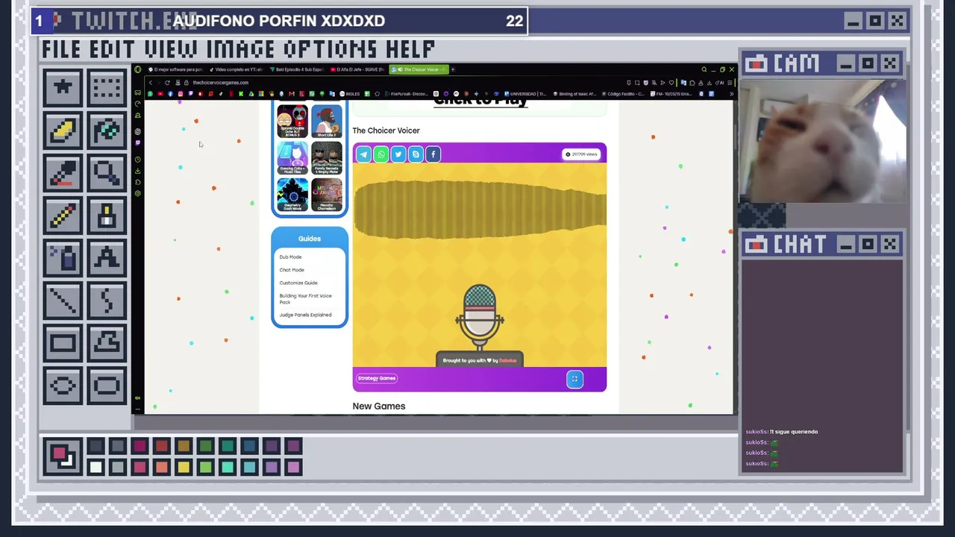
Task: Select the ellipse shape tool
Action: [63, 386]
